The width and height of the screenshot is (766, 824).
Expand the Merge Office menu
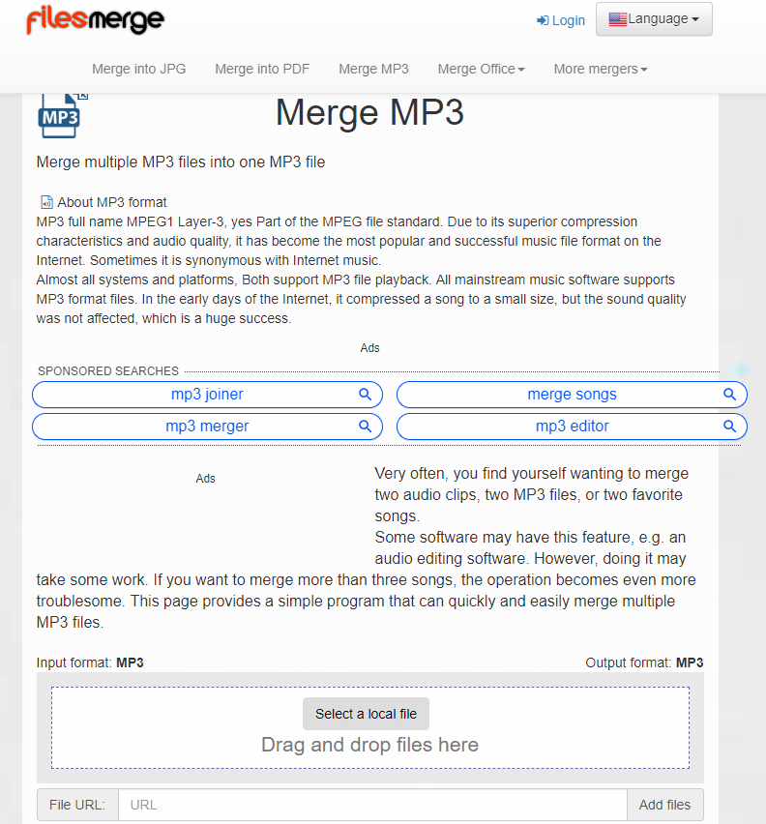[482, 69]
